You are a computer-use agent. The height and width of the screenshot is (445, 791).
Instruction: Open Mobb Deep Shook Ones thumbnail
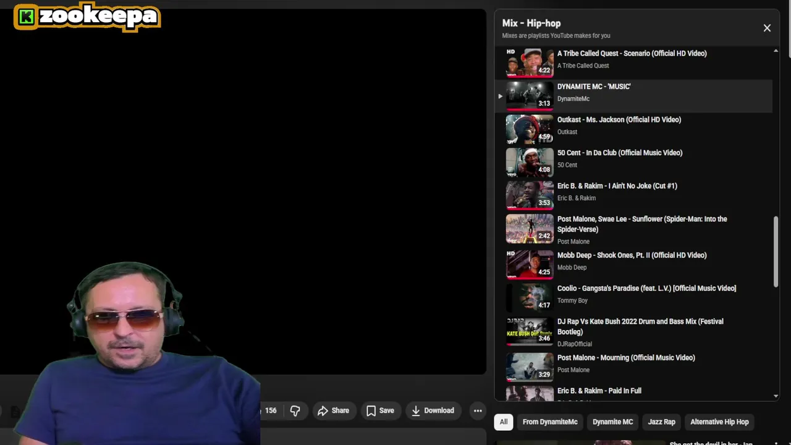530,264
